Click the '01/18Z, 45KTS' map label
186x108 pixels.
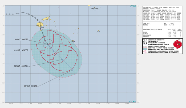pos(21,50)
